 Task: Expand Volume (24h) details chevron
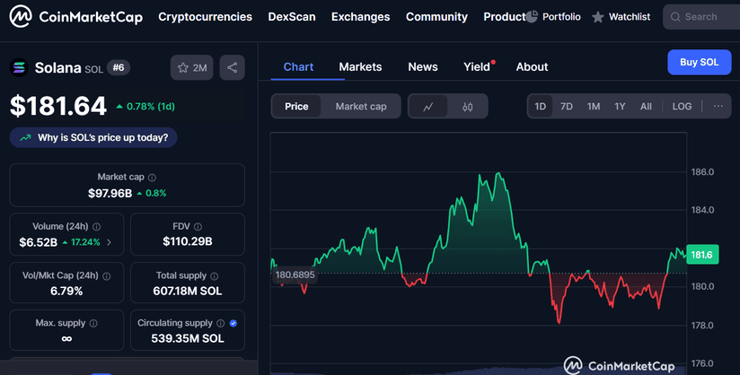(109, 242)
